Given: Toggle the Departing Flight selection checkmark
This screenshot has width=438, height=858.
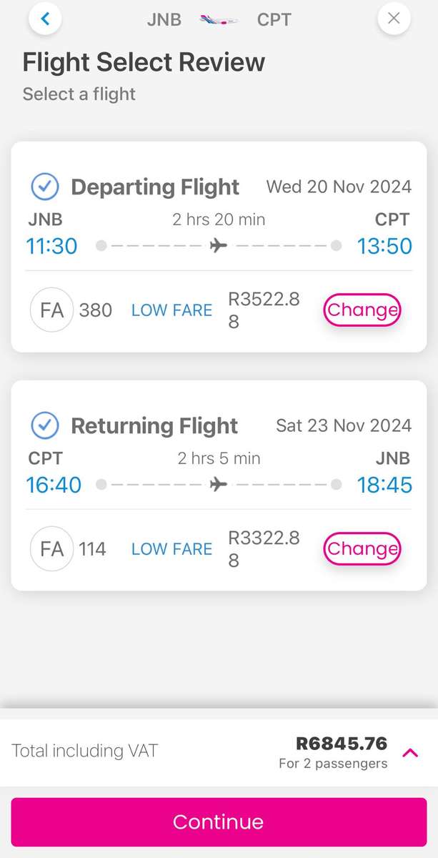Looking at the screenshot, I should (x=44, y=186).
